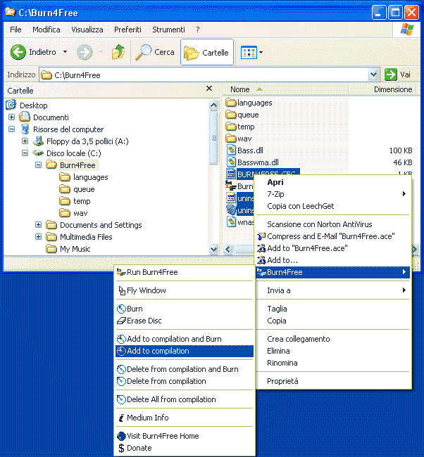Click the green Forward arrow icon
Screen dimensions: 424x457
[85, 52]
